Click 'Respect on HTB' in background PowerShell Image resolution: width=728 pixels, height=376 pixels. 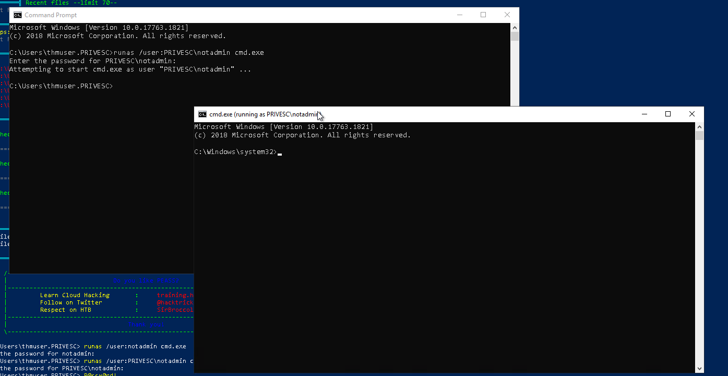point(66,310)
